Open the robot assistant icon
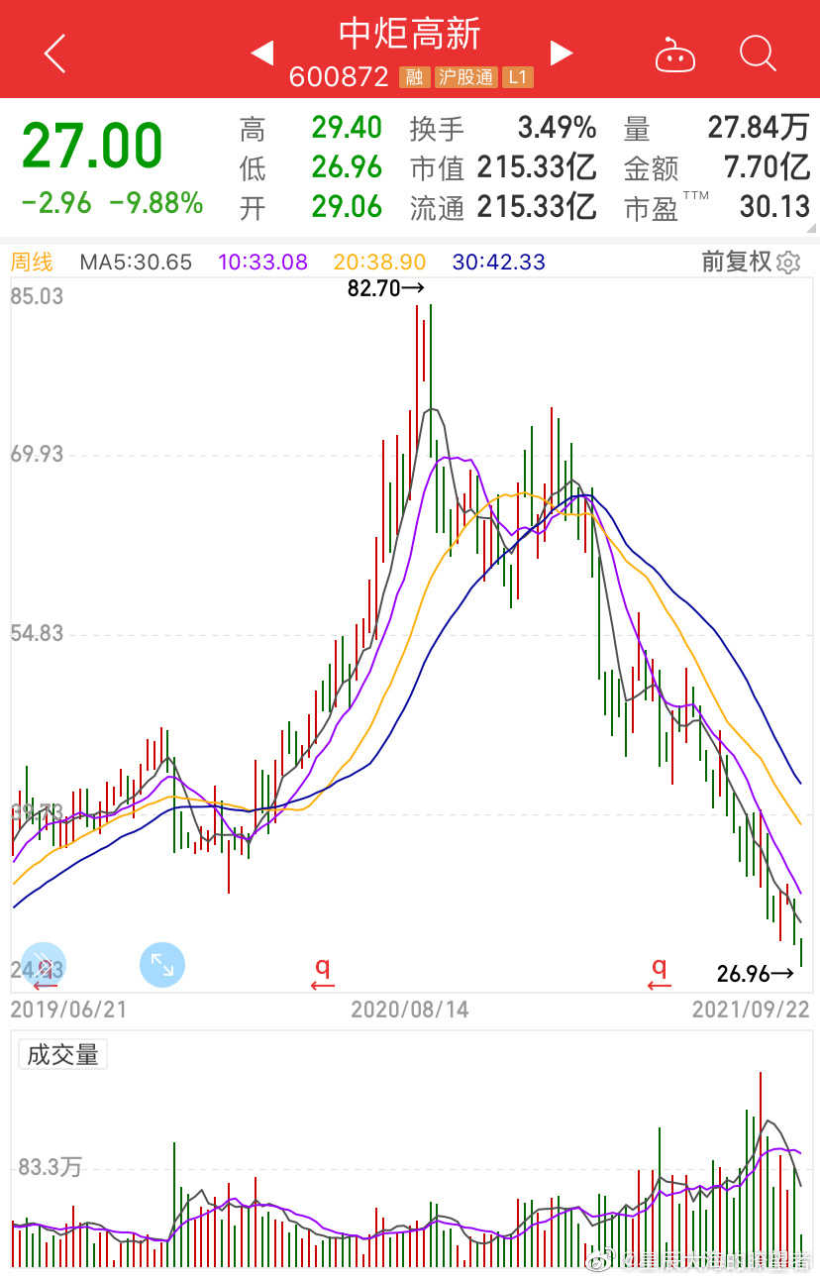This screenshot has width=820, height=1281. click(675, 54)
